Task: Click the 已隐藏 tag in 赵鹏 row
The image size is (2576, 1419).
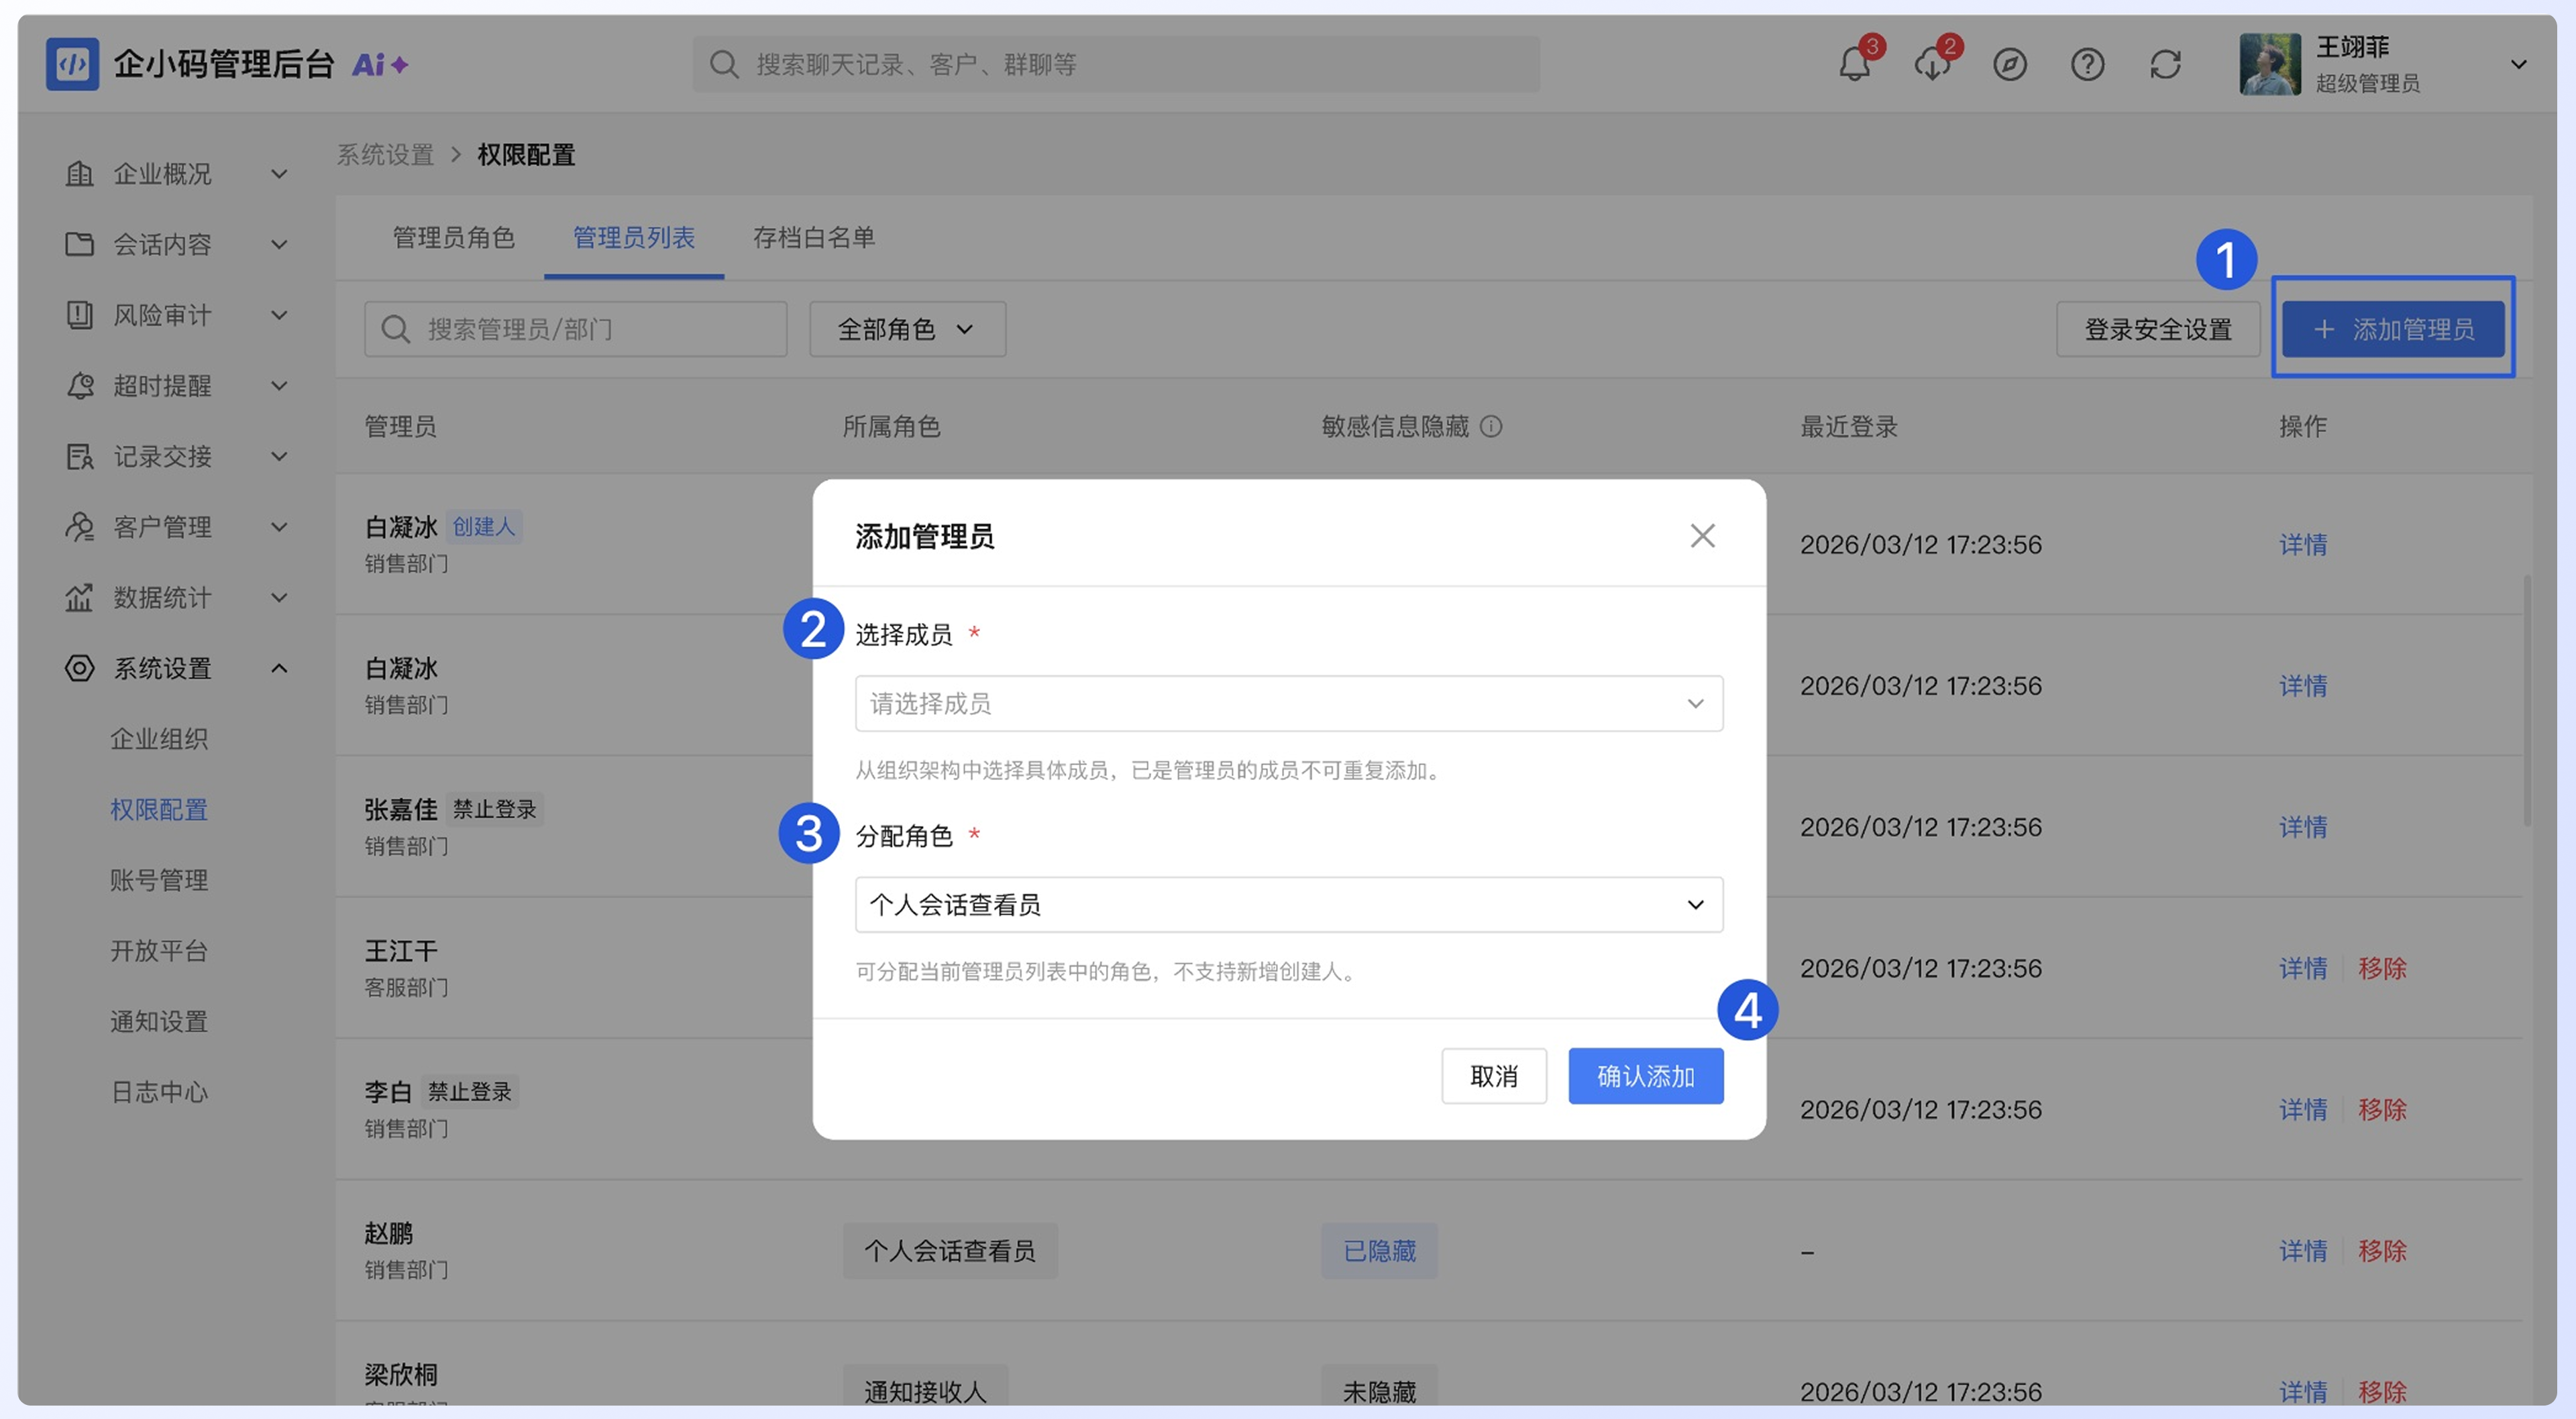Action: (1379, 1251)
